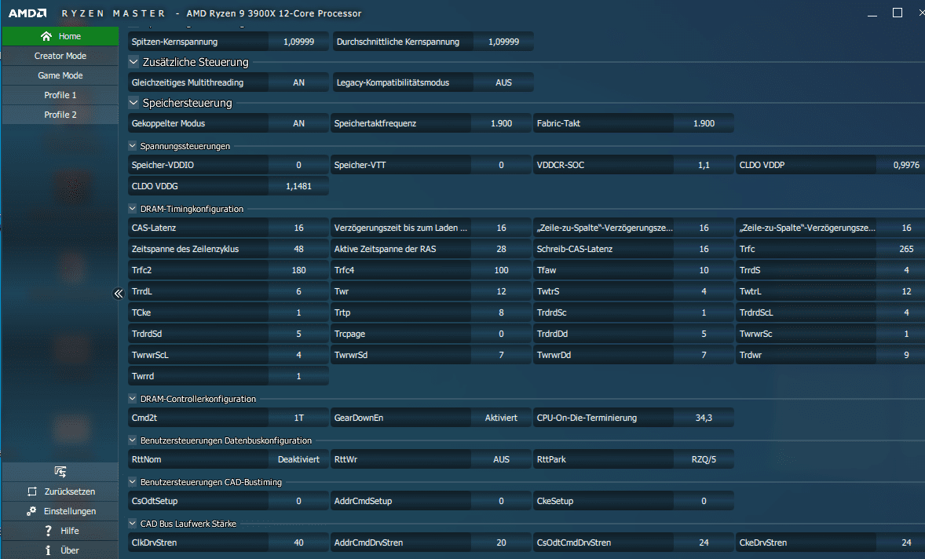Click the import/export profile icon above Zurücksetzen
This screenshot has height=559, width=925.
point(60,471)
